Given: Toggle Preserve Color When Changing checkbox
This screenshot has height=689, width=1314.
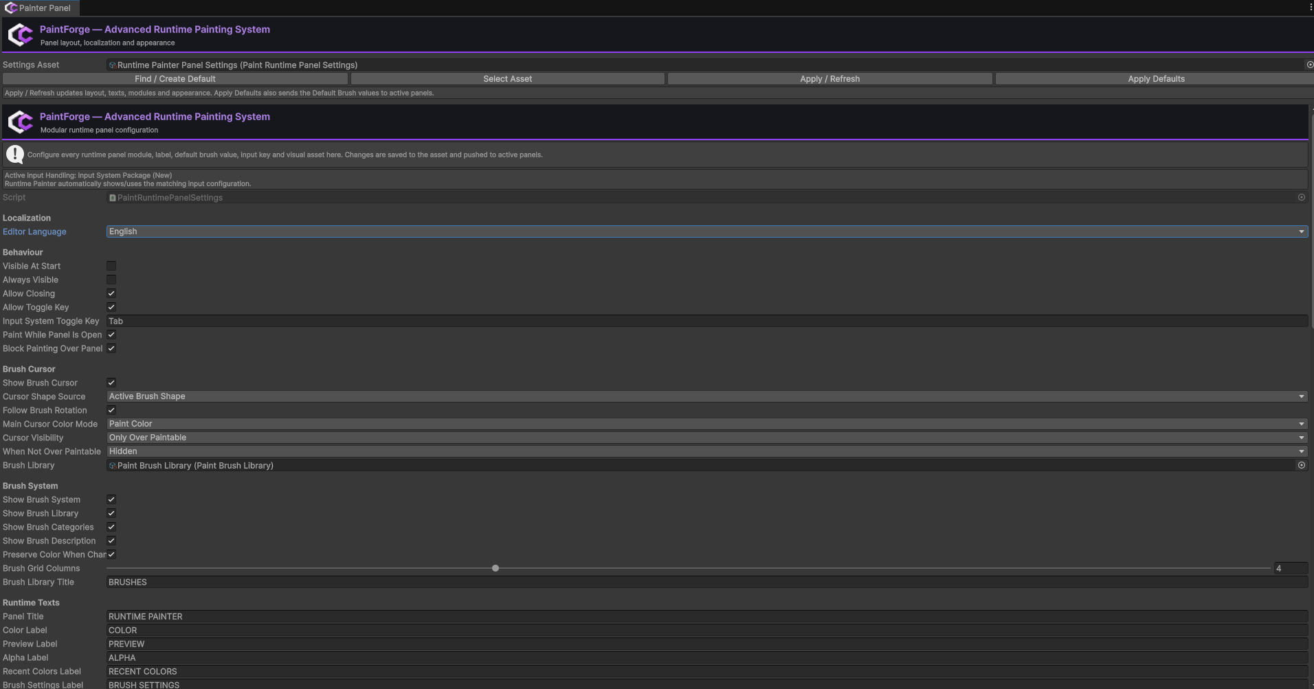Looking at the screenshot, I should pos(111,554).
